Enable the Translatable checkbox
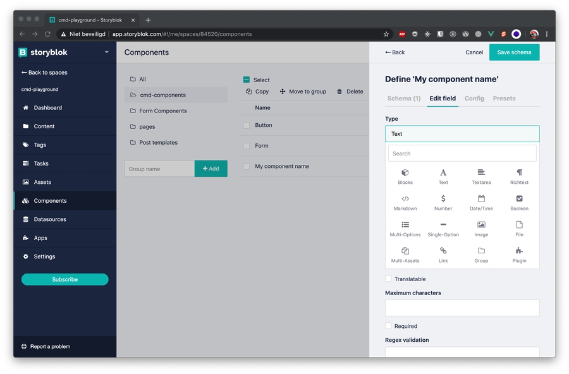 click(389, 279)
